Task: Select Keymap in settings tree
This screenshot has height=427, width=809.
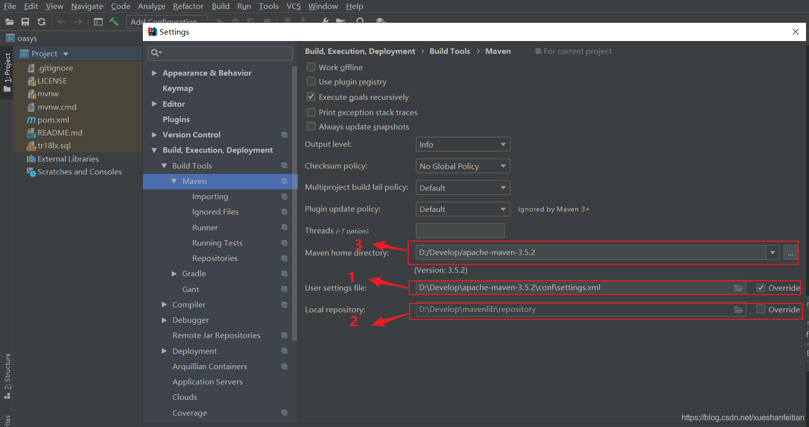Action: click(177, 88)
